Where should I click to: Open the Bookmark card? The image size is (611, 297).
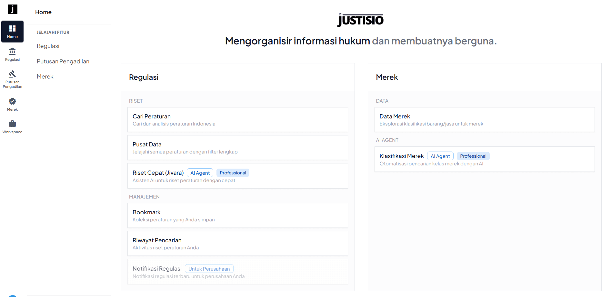tap(238, 215)
